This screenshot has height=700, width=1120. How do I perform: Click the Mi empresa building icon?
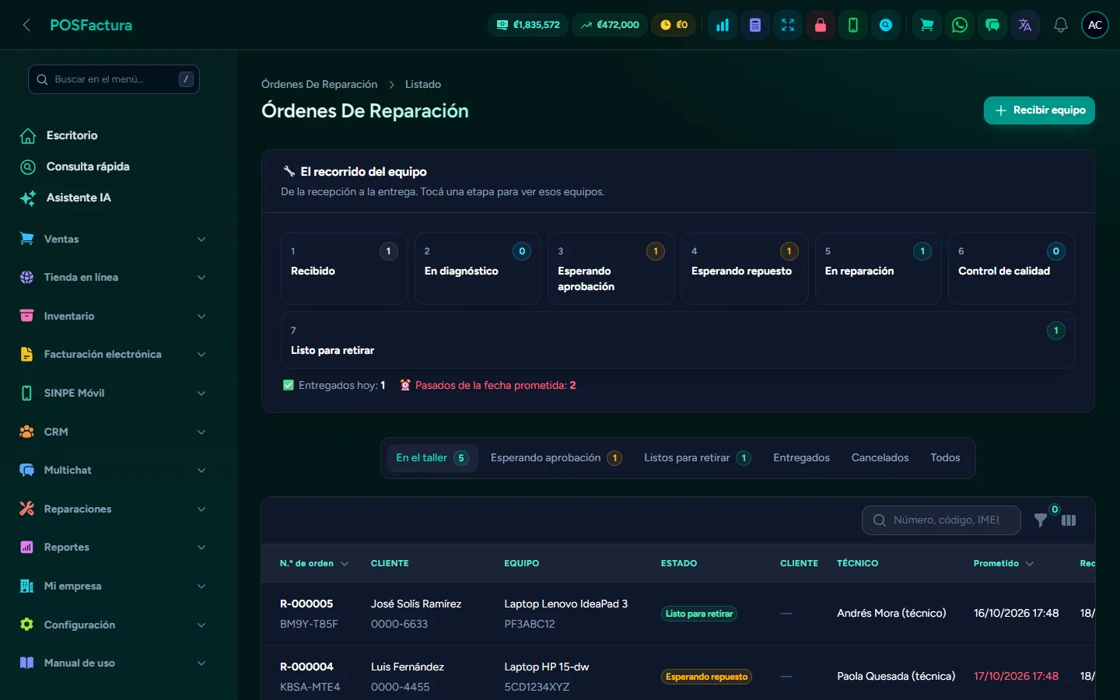click(x=26, y=586)
